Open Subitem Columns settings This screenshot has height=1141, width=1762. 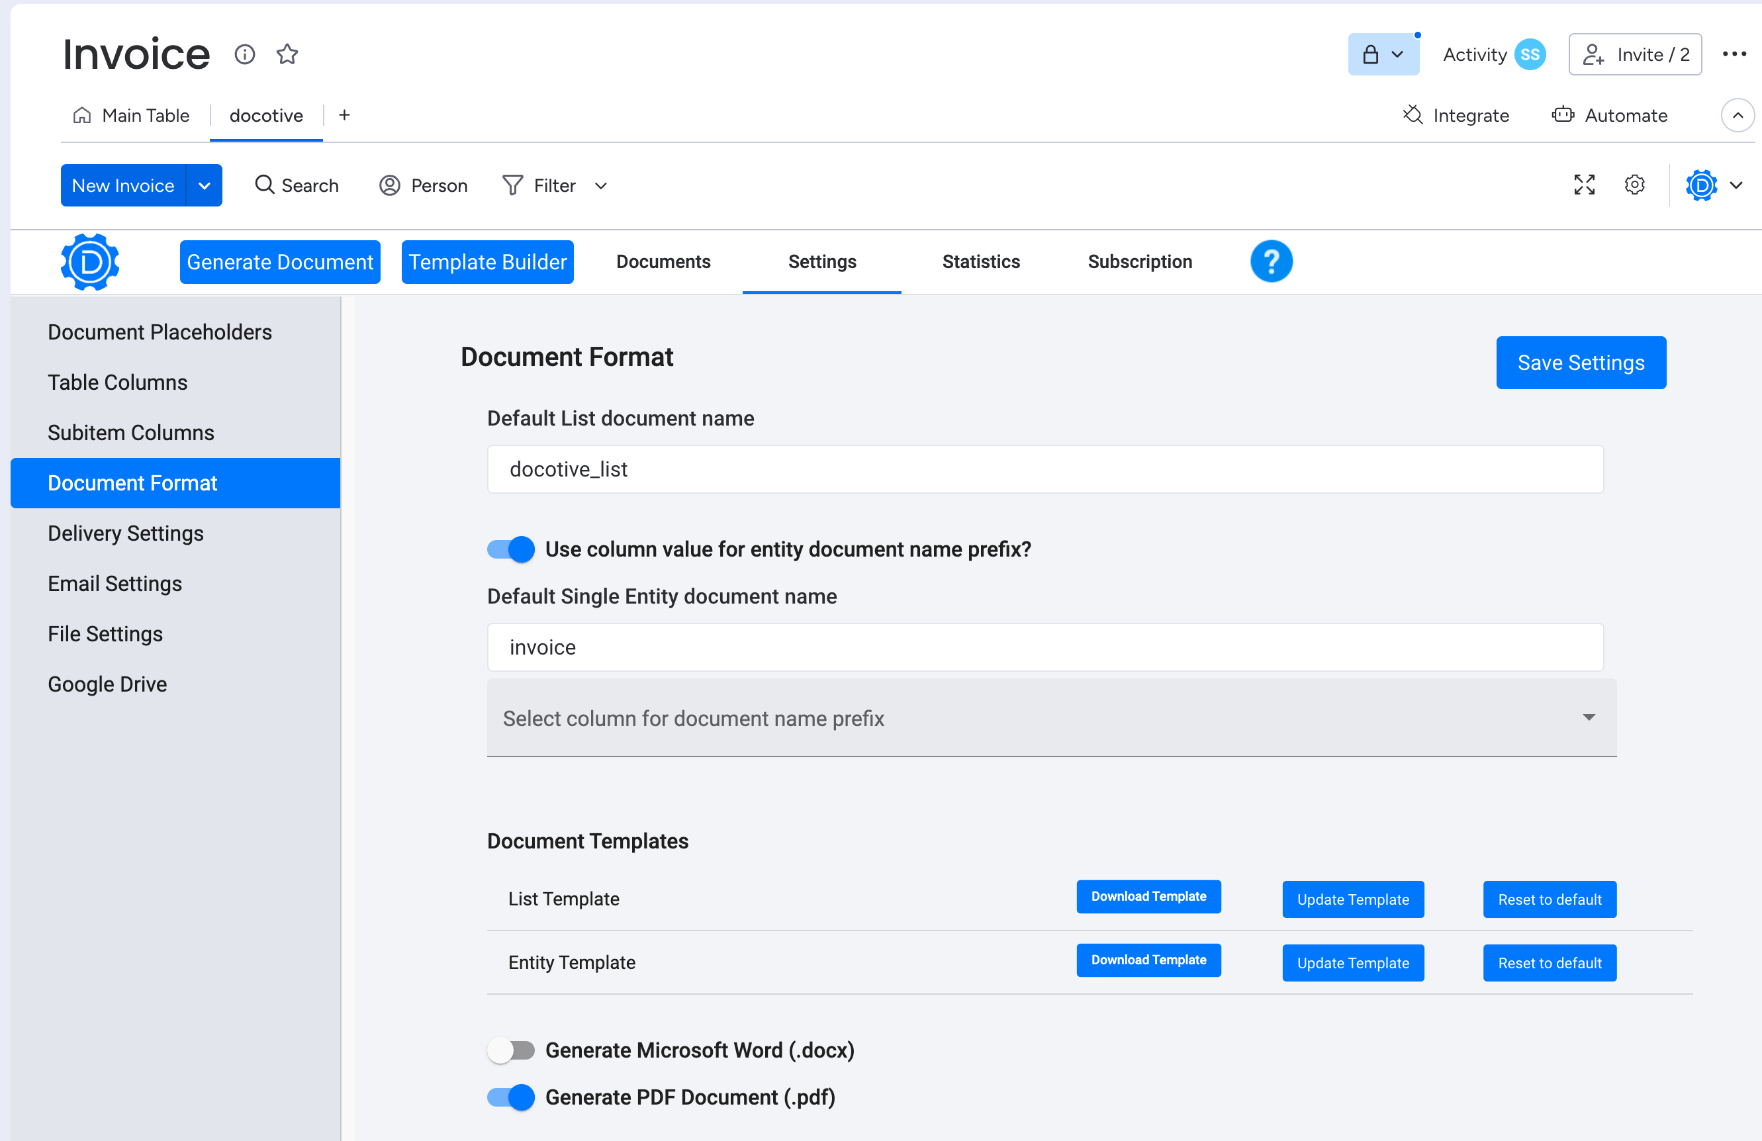(x=175, y=432)
